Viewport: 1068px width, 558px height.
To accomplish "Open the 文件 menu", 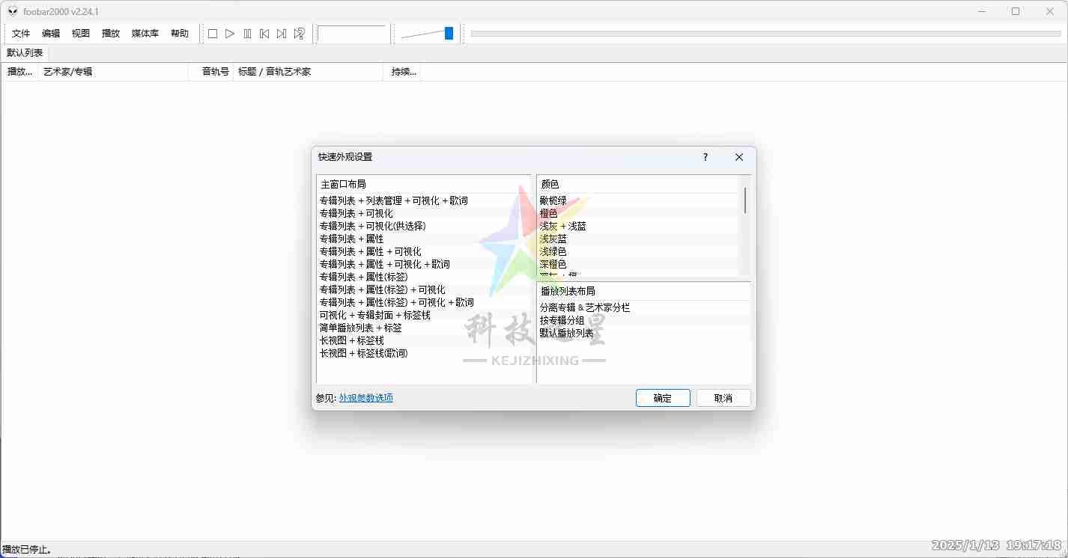I will tap(21, 34).
